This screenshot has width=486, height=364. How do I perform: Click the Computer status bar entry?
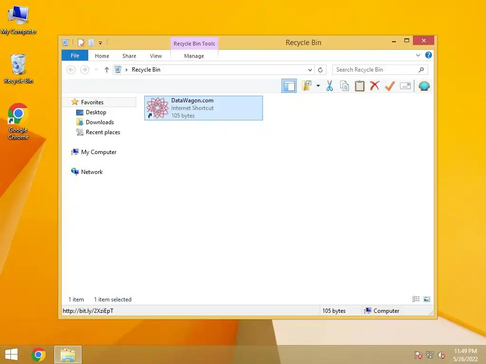382,311
